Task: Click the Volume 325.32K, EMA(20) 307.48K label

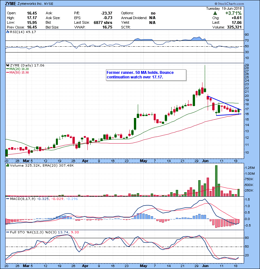Action: (x=42, y=165)
